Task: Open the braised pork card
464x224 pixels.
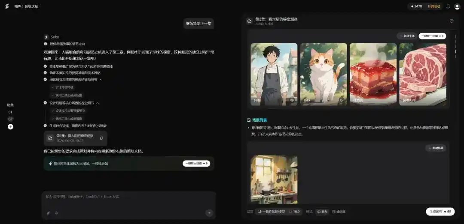Action: click(373, 75)
